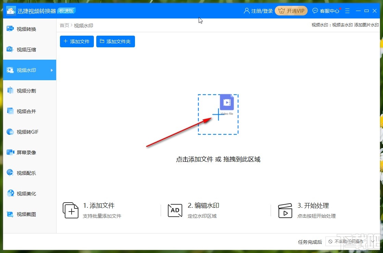Click the 添加文件 button

click(x=76, y=41)
